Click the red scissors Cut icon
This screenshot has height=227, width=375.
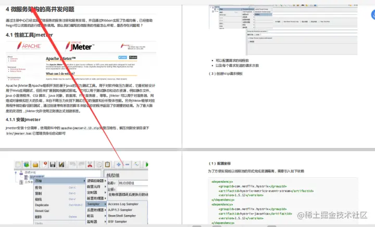(90, 164)
